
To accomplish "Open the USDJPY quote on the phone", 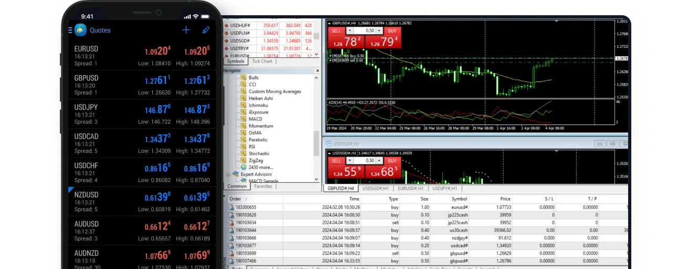I will (142, 114).
